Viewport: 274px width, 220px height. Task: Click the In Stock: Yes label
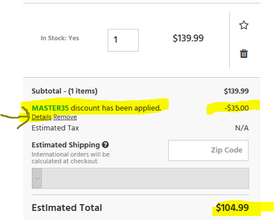point(60,38)
